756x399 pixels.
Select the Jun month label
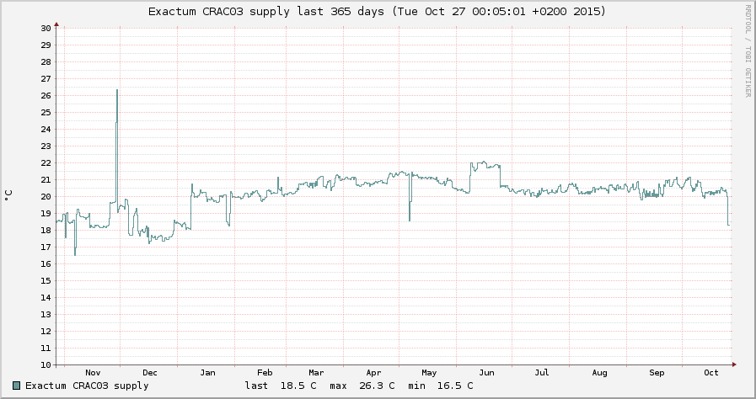tap(486, 372)
